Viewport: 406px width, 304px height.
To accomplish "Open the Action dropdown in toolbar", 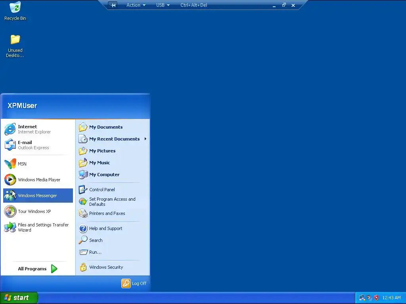I will (x=136, y=5).
